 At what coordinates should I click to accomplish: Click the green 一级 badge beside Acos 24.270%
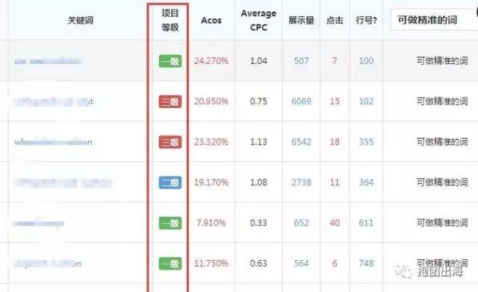pyautogui.click(x=170, y=61)
